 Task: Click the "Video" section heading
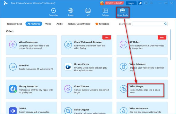10,31
